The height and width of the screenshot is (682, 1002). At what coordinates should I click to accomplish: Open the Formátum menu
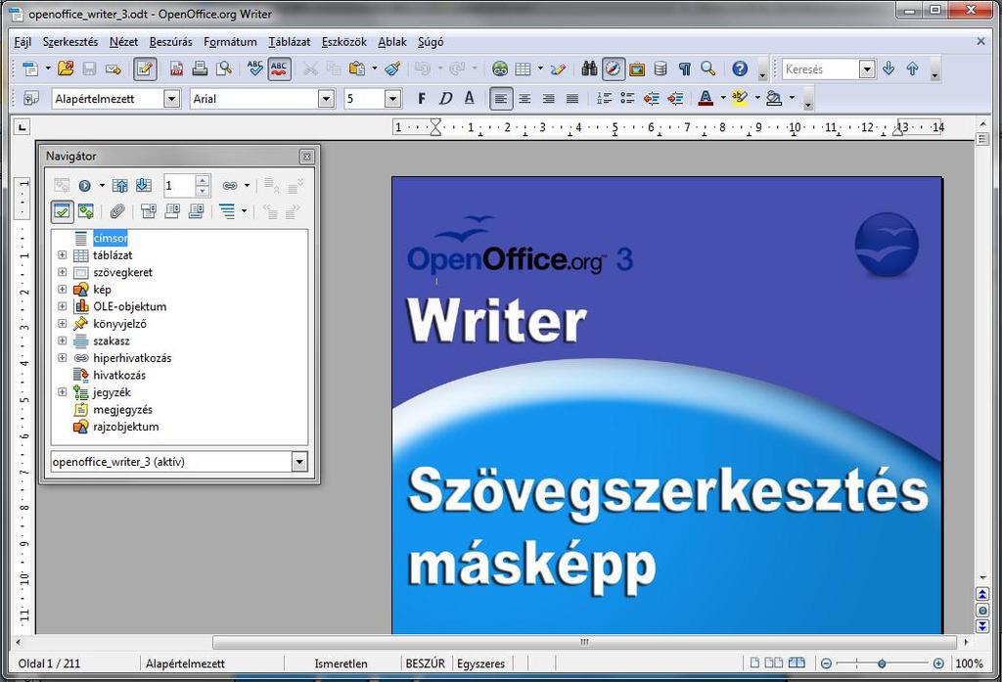pyautogui.click(x=230, y=42)
